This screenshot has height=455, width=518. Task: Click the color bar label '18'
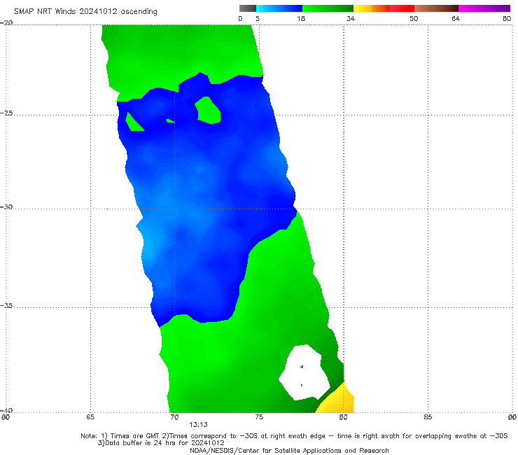[301, 18]
